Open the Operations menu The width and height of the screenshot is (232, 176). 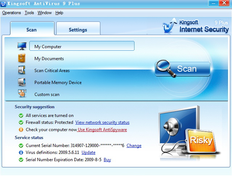pos(12,13)
